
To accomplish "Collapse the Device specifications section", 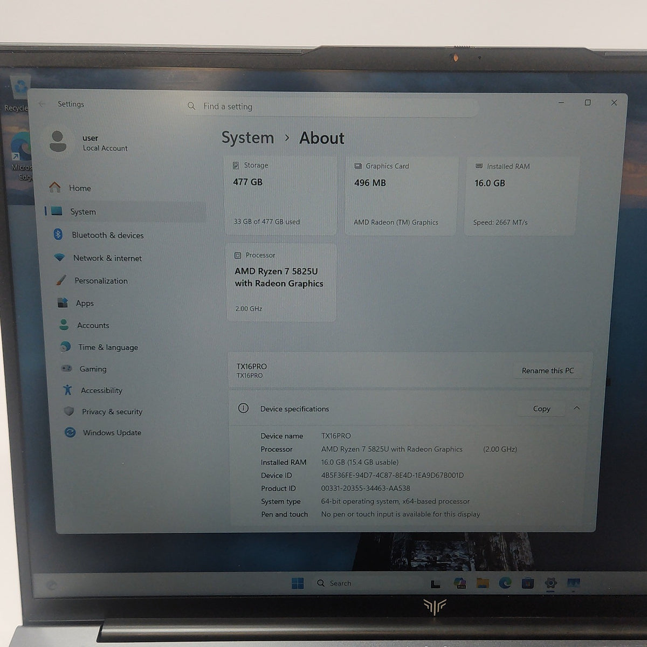I will (x=577, y=408).
